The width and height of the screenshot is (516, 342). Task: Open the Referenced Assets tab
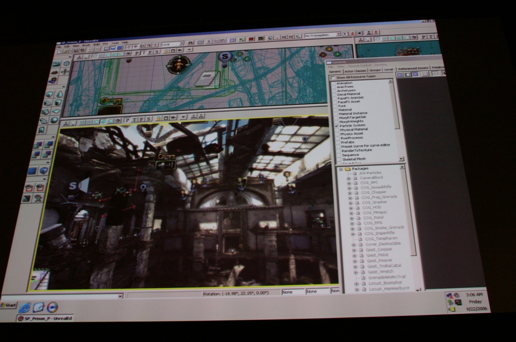pyautogui.click(x=412, y=68)
